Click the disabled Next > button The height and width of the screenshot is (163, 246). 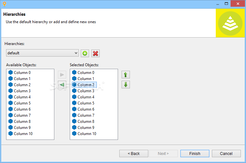(163, 153)
